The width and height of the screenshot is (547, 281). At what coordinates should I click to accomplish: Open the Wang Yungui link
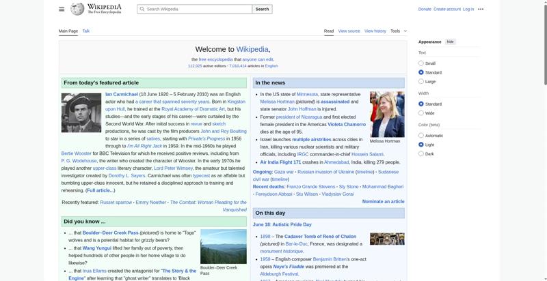(x=96, y=248)
